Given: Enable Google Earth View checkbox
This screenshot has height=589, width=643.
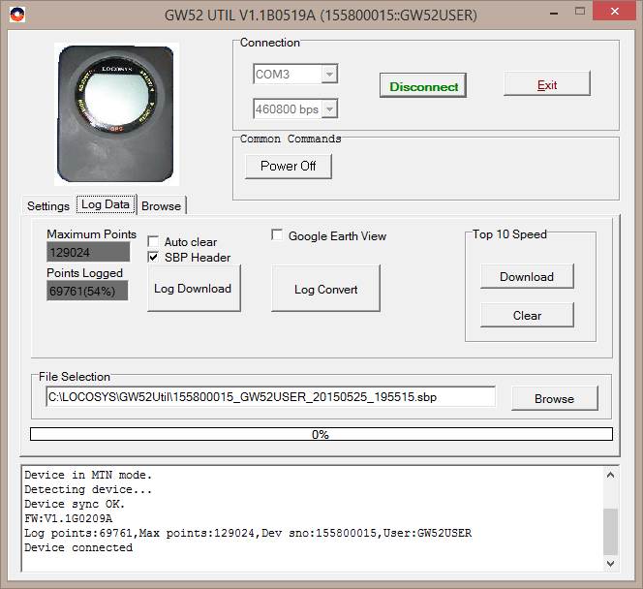Looking at the screenshot, I should tap(278, 235).
